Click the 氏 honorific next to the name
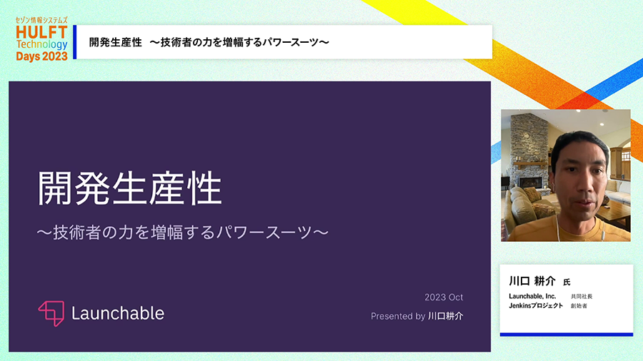 pos(567,282)
